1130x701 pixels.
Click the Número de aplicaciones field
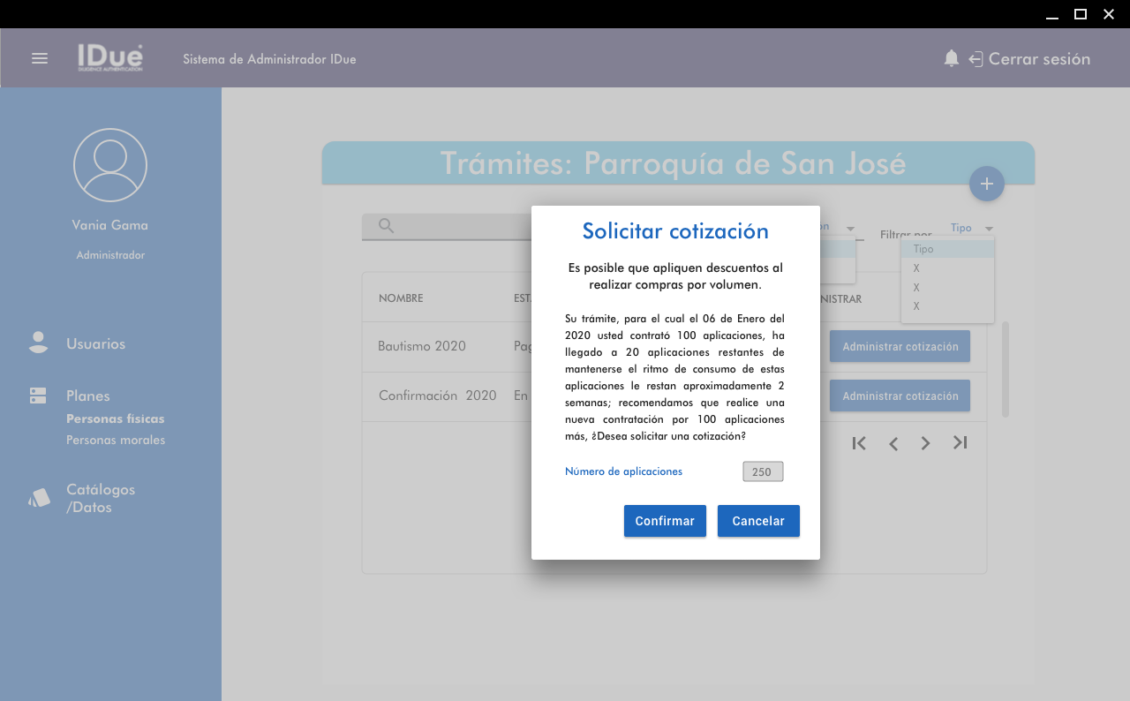point(762,471)
